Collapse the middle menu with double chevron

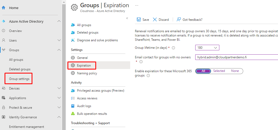(x=127, y=18)
